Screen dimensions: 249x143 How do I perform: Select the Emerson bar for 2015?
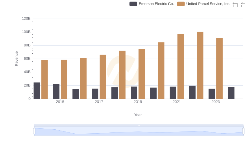[x=56, y=91]
